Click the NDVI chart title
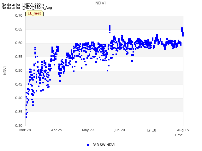The width and height of the screenshot is (202, 151). [x=100, y=3]
